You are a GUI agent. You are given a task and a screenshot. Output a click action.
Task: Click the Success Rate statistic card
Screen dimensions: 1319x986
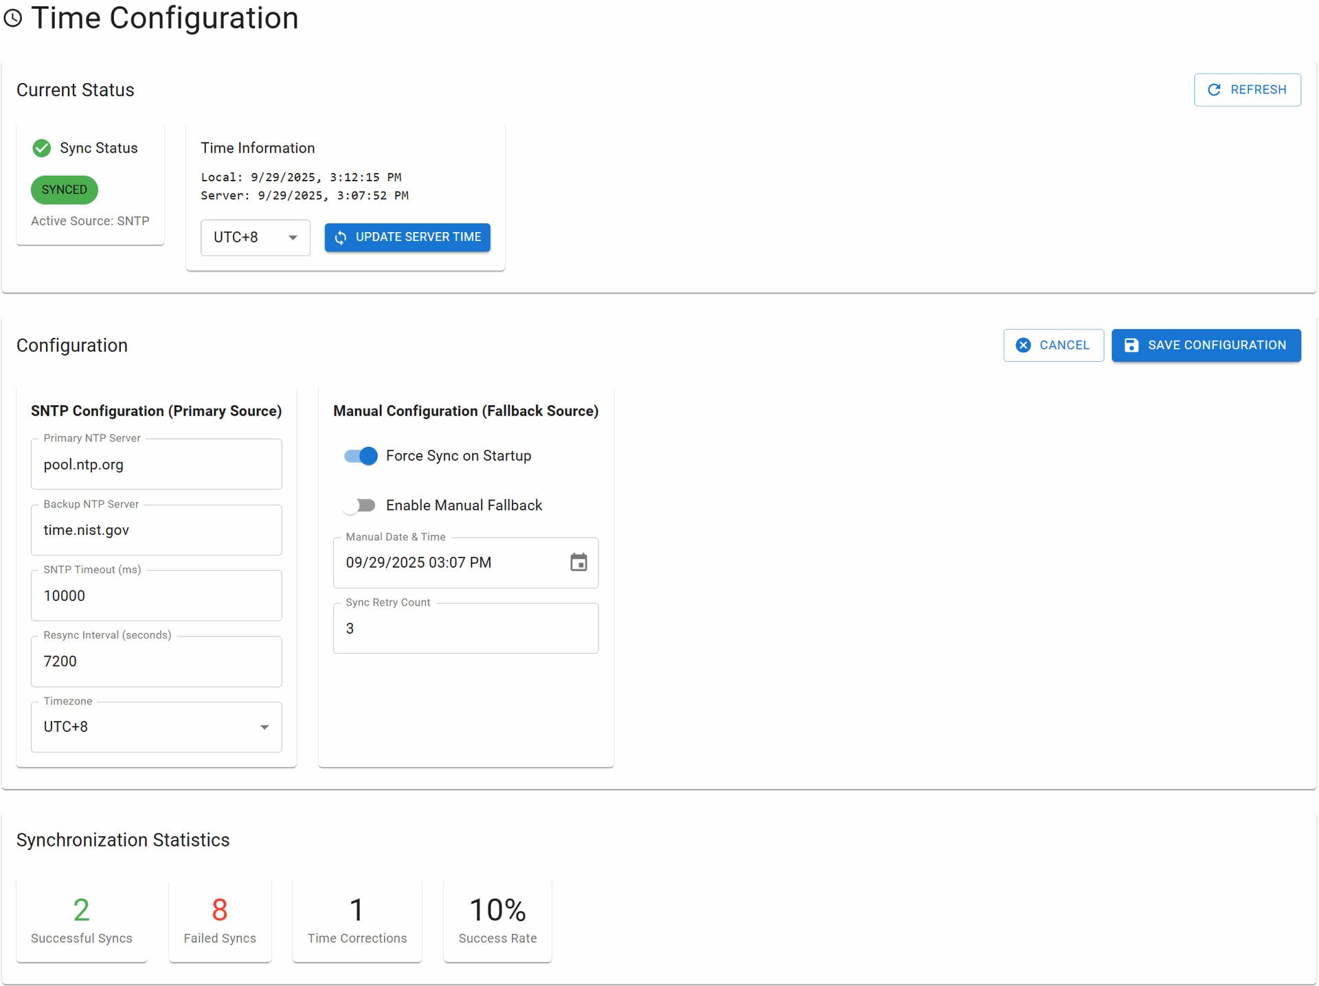coord(497,920)
